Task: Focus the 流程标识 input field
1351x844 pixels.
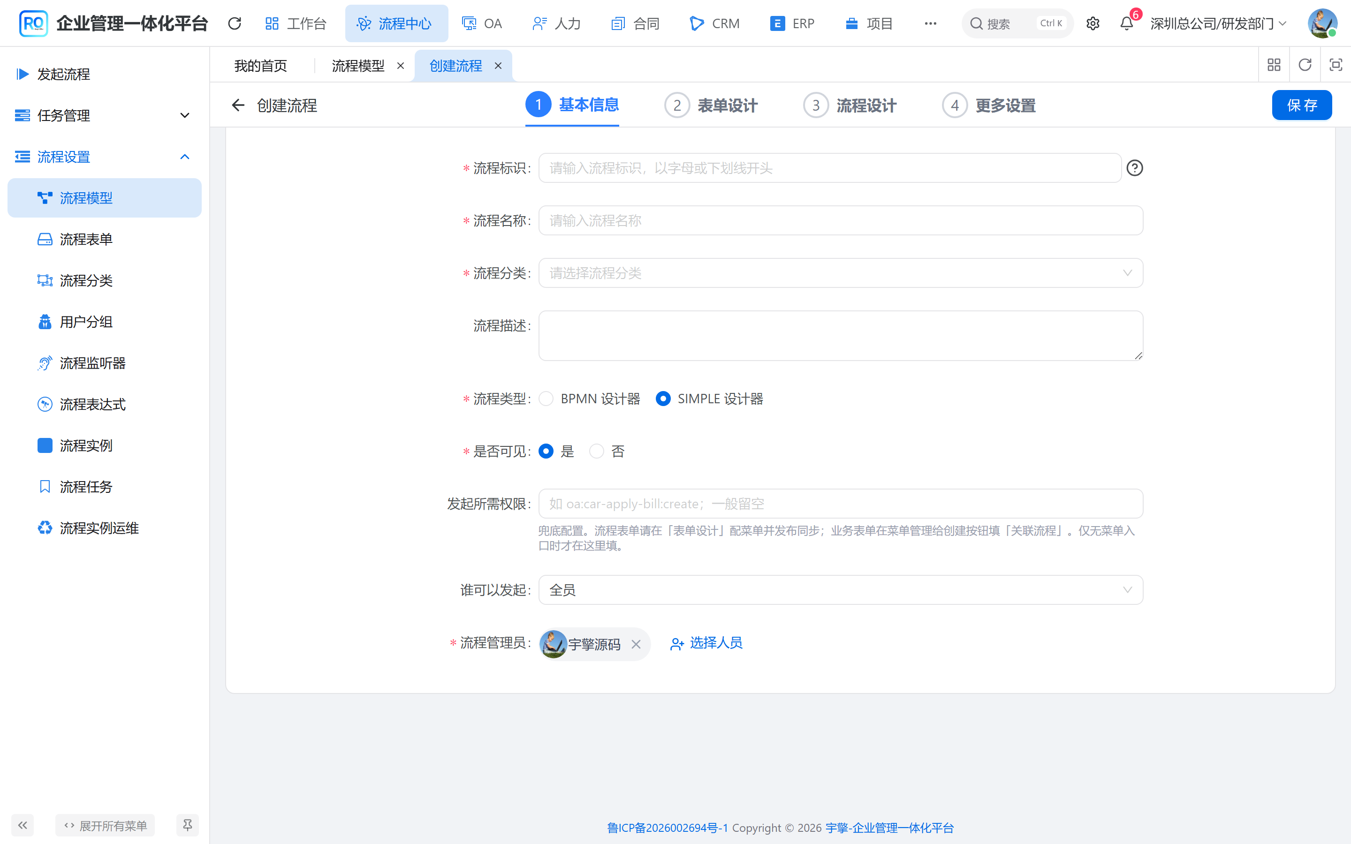Action: coord(829,168)
